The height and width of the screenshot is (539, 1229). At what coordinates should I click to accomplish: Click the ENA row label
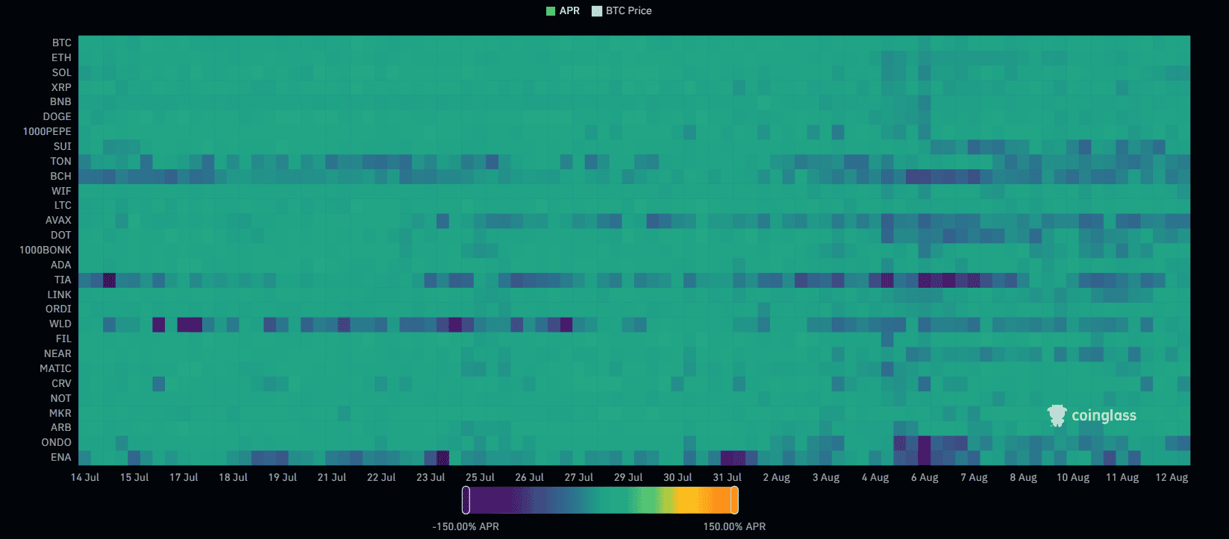(x=61, y=457)
